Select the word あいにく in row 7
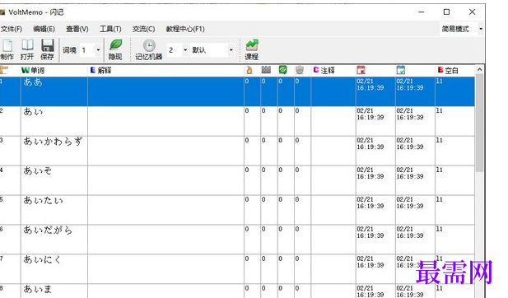Screen dimensions: 508x298 [x=42, y=259]
